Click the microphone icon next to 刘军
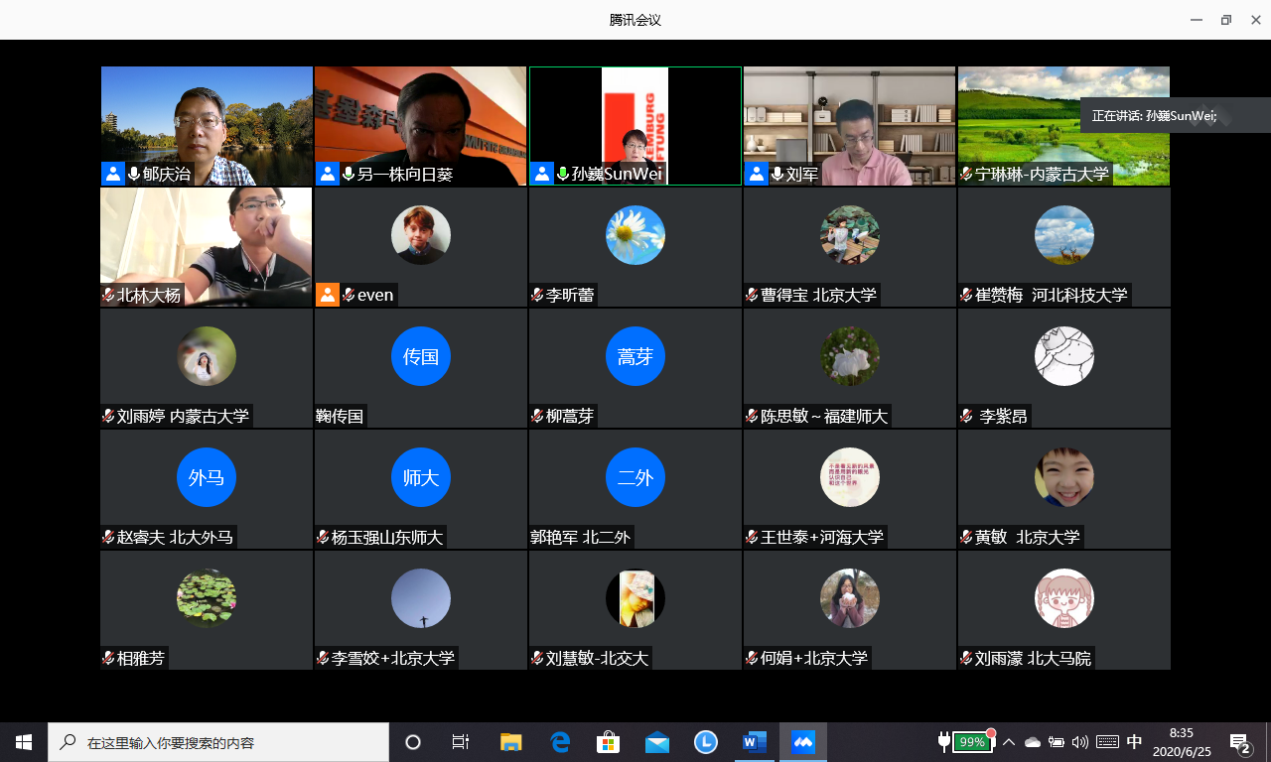This screenshot has height=762, width=1271. 777,175
